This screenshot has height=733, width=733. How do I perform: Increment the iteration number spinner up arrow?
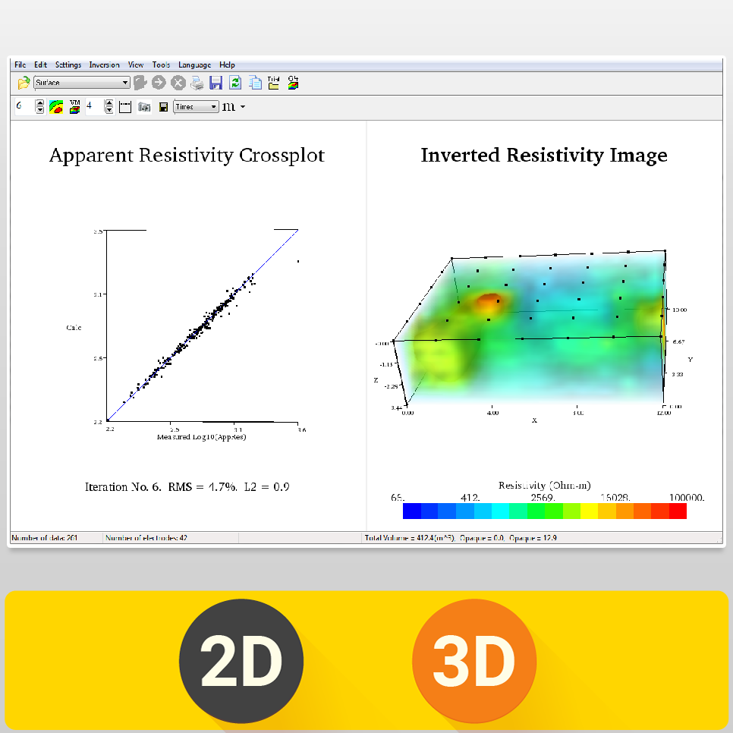tap(39, 102)
